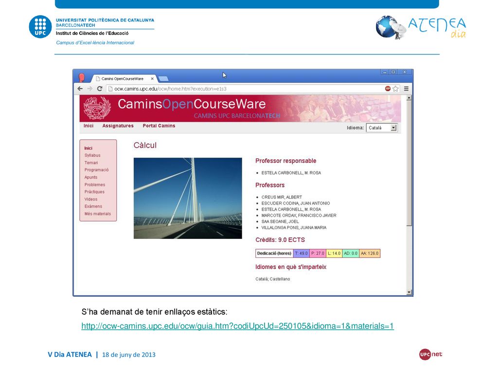This screenshot has width=498, height=373.
Task: Click SAA SEOANE, JOEL
Action: point(280,221)
